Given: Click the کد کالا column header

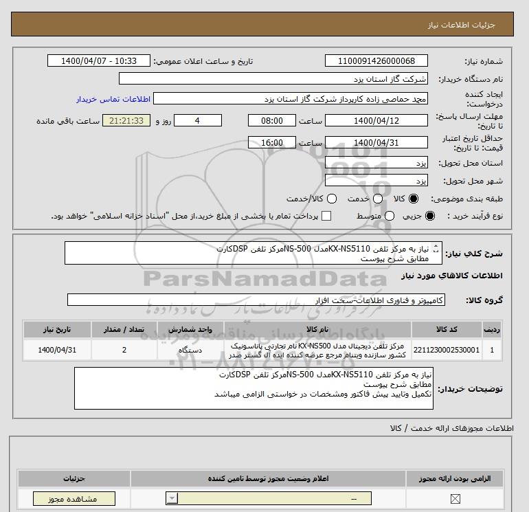Looking at the screenshot, I should (447, 329).
